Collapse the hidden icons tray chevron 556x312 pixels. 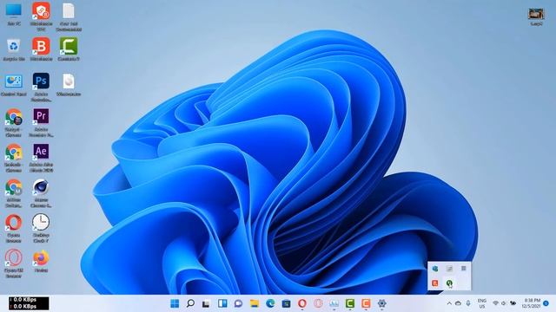pos(449,303)
